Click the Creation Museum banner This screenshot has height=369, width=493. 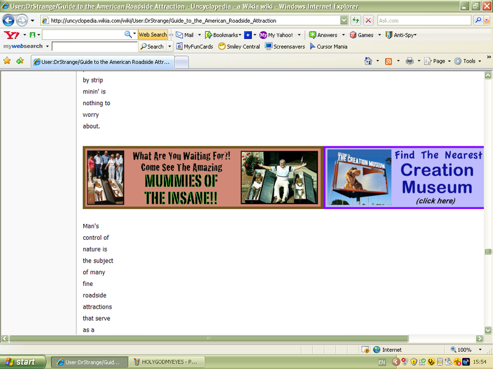(x=404, y=178)
